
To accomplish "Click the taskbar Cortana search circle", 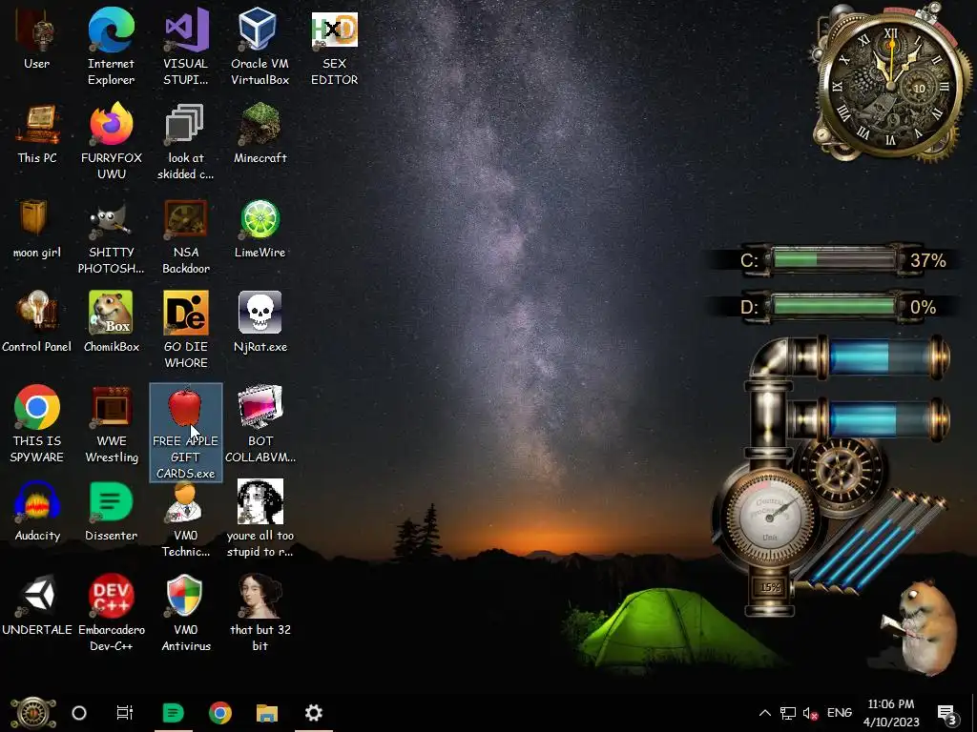I will coord(79,713).
